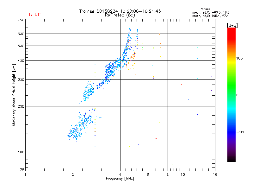253x190 pixels.
Task: Click the '200' y-axis tick label
Action: [x=21, y=106]
